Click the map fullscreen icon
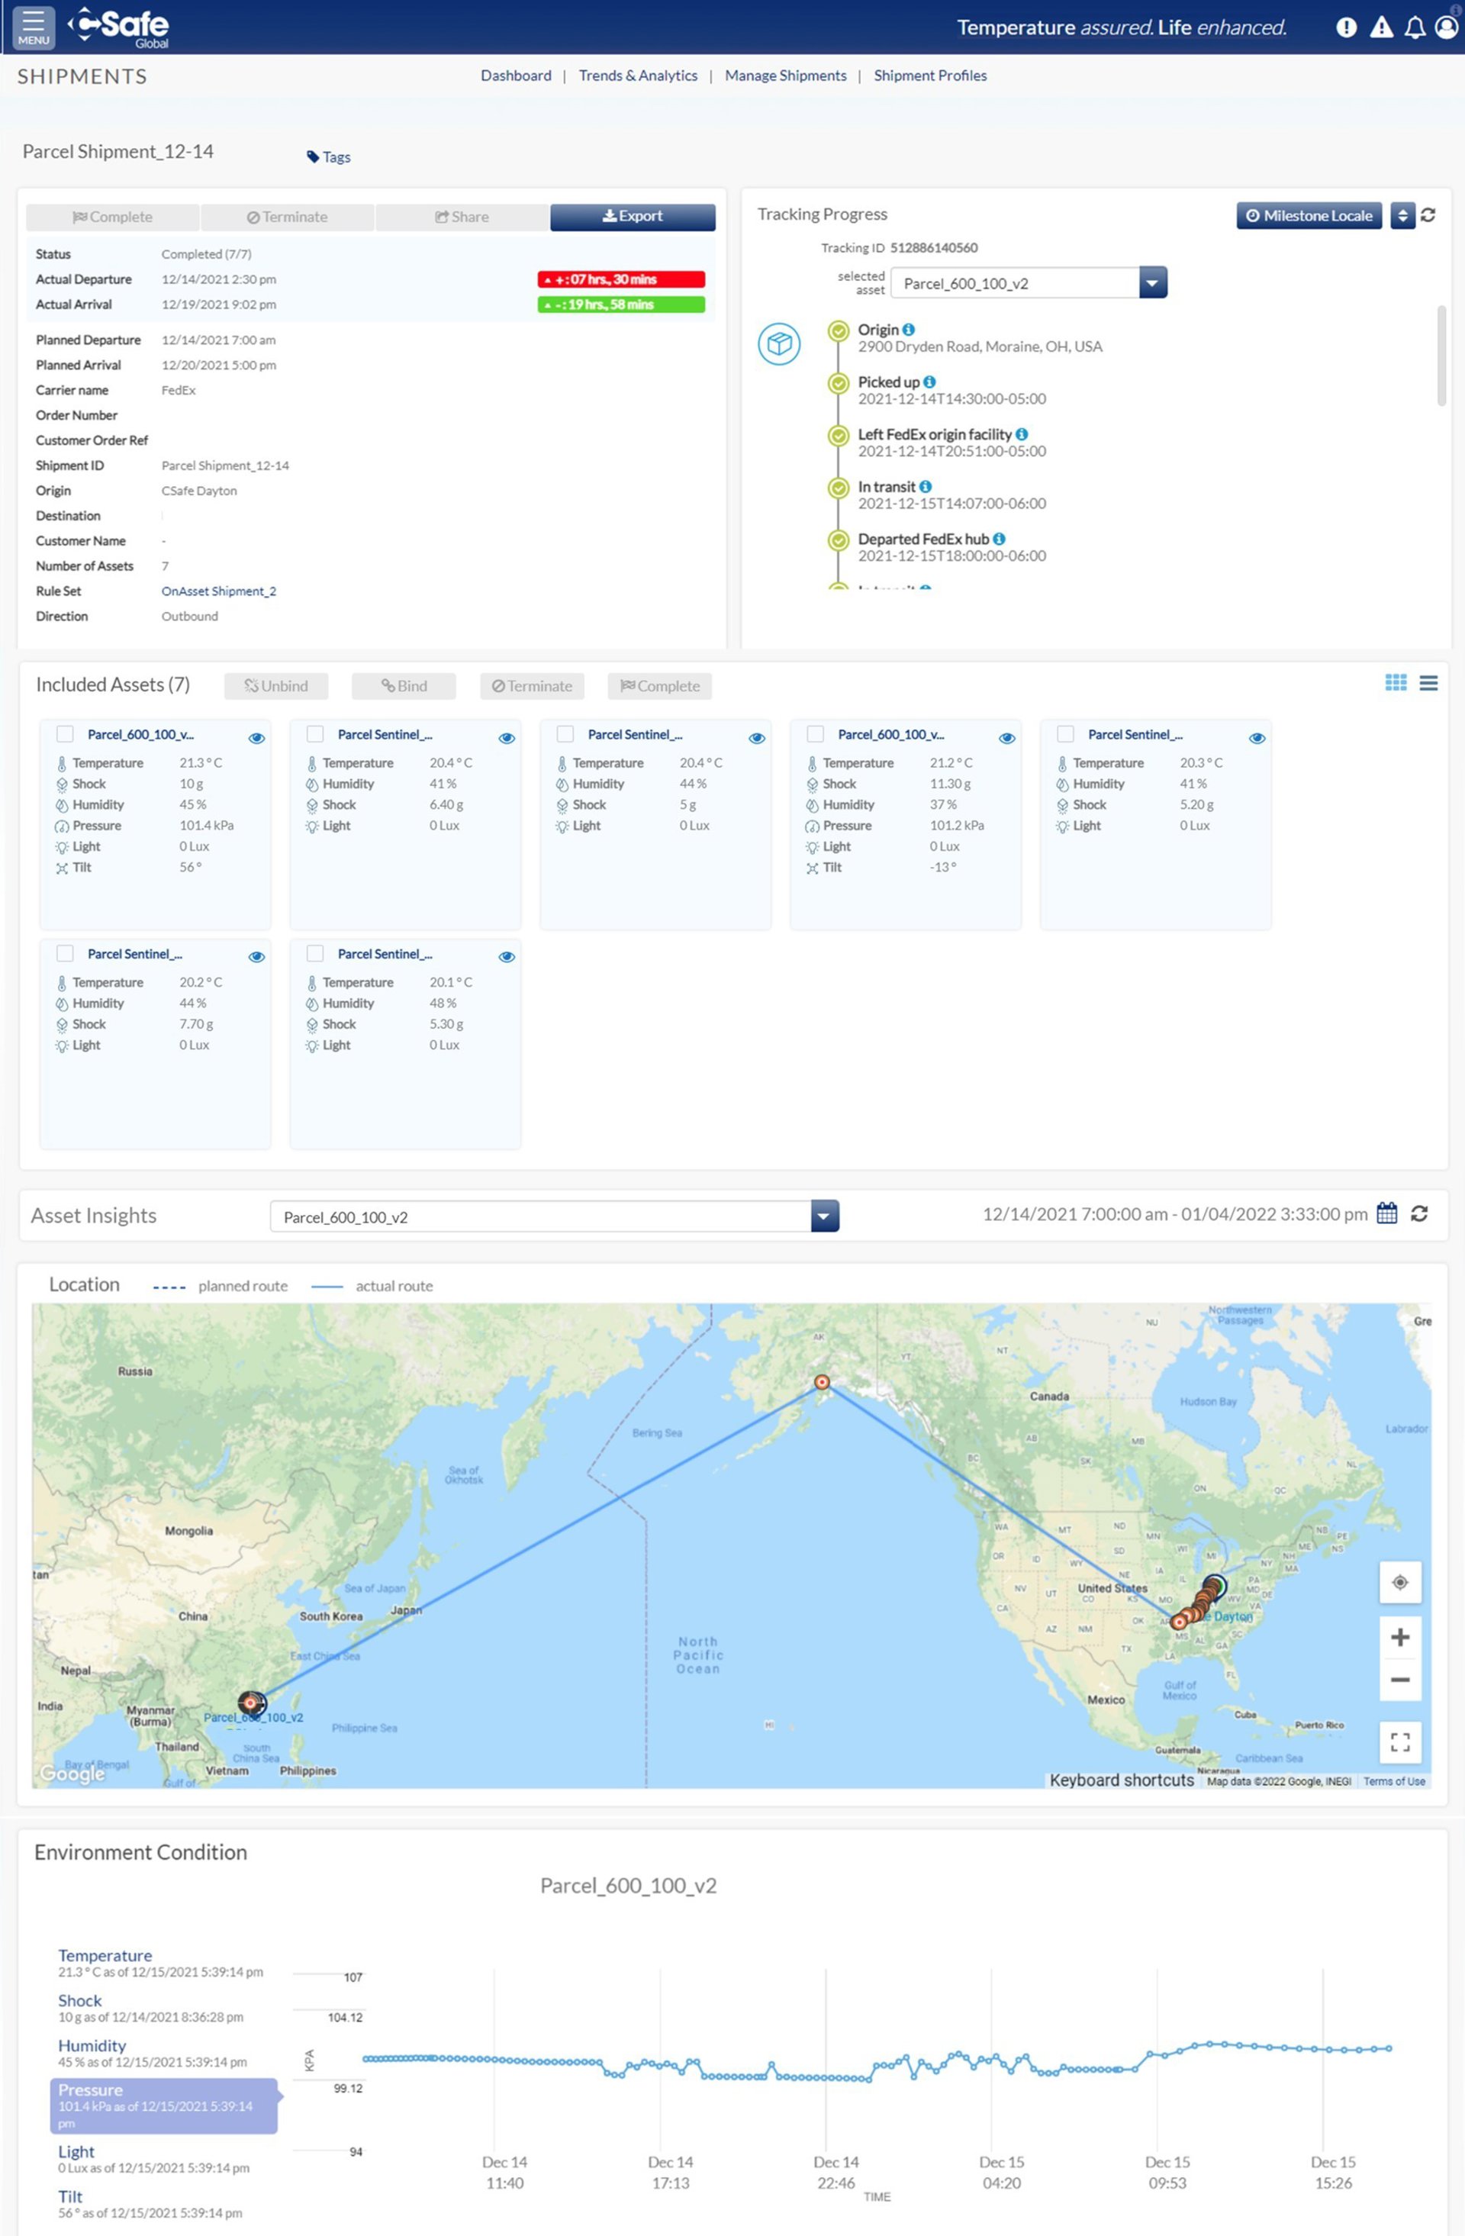This screenshot has height=2236, width=1465. [x=1399, y=1741]
